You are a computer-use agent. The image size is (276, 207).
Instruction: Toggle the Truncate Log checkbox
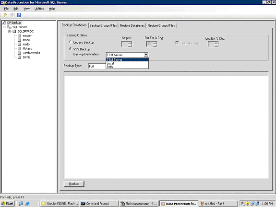point(177,43)
